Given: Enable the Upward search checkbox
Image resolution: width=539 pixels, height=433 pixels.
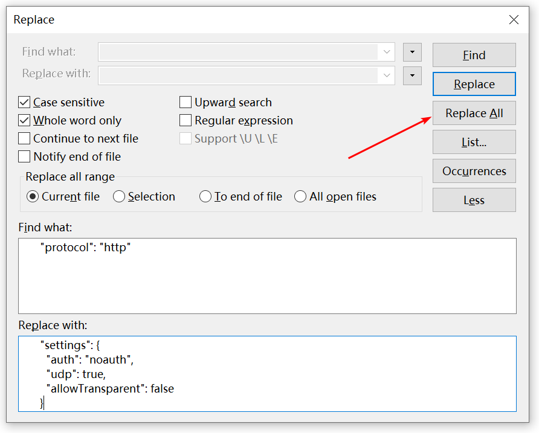Looking at the screenshot, I should (186, 103).
